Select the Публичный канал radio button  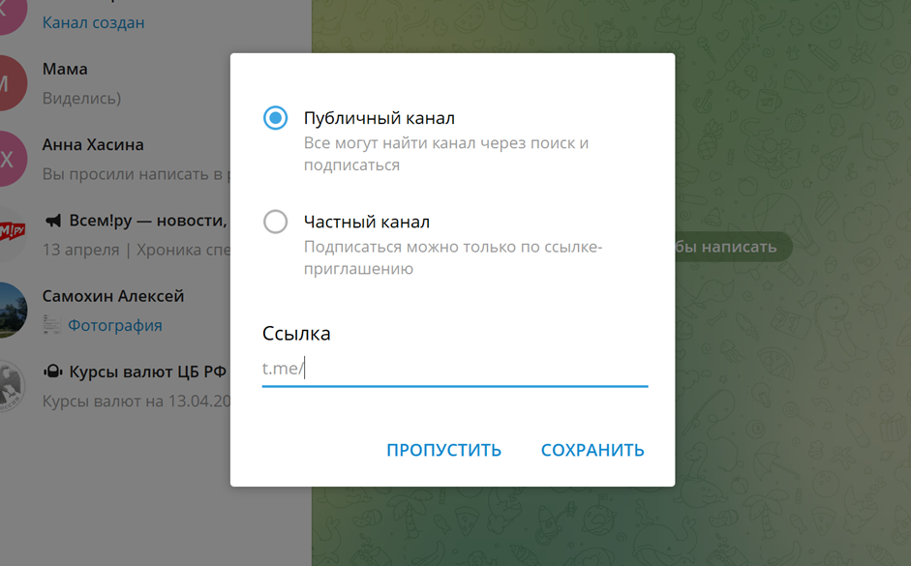(276, 118)
